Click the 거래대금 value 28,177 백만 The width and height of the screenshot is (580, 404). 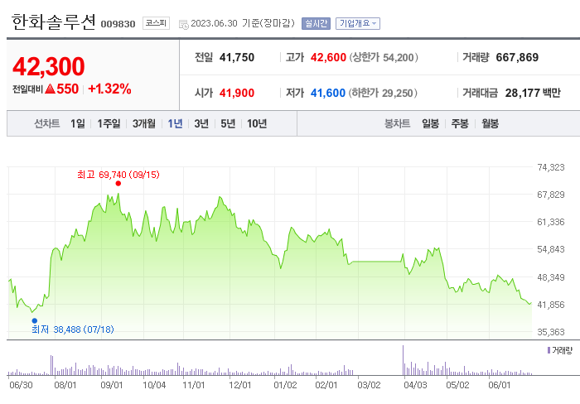(533, 93)
